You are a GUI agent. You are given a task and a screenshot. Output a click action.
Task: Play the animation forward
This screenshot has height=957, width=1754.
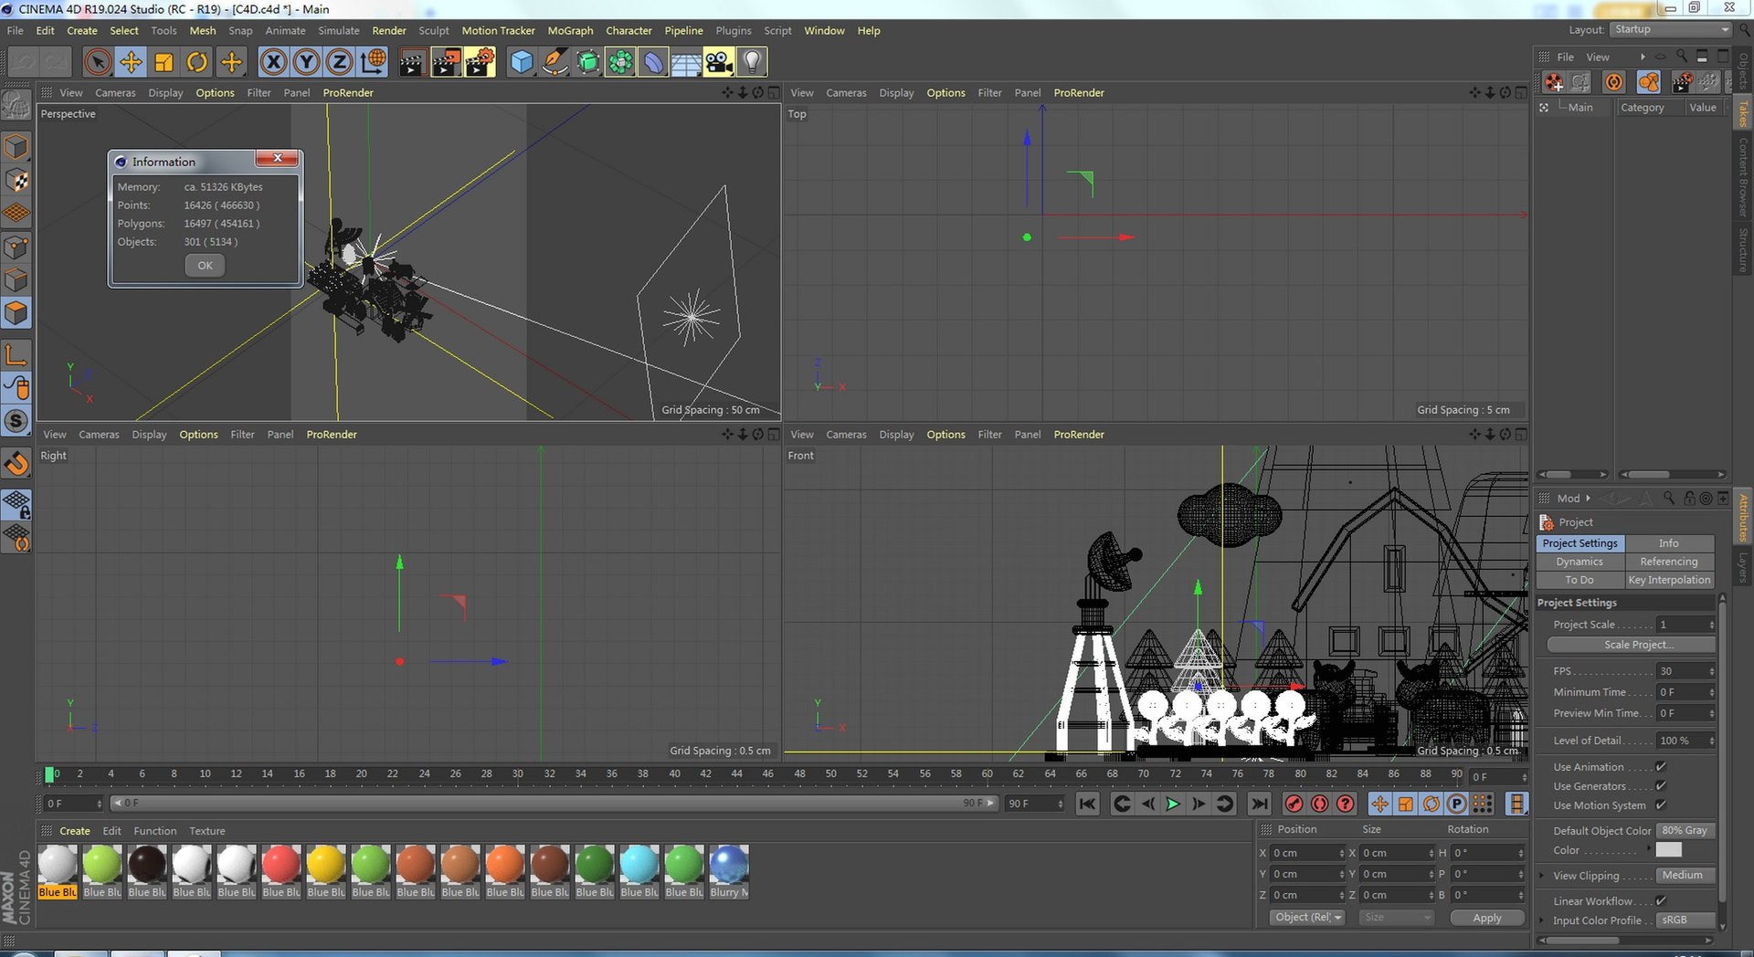(1173, 804)
